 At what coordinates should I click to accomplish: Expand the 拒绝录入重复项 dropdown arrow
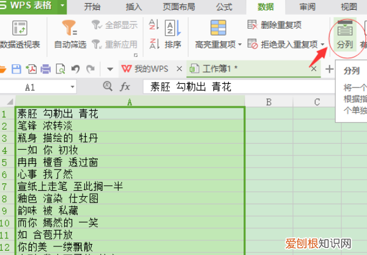coord(322,44)
